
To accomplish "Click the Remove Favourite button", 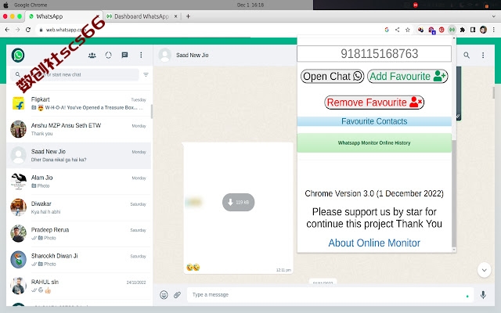I will point(374,103).
